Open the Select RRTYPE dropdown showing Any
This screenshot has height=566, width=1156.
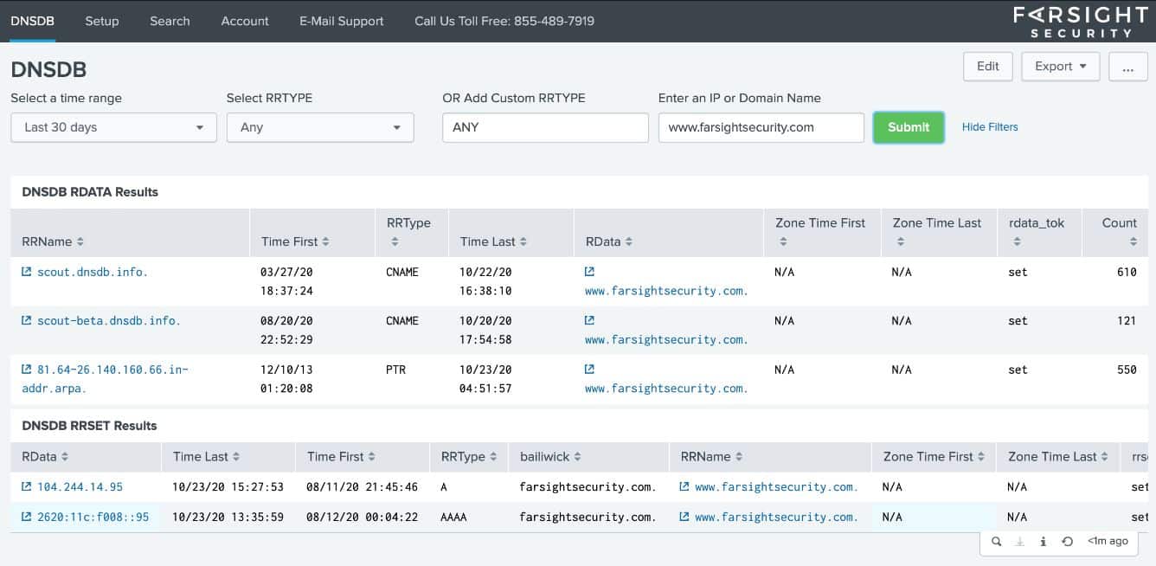click(320, 127)
